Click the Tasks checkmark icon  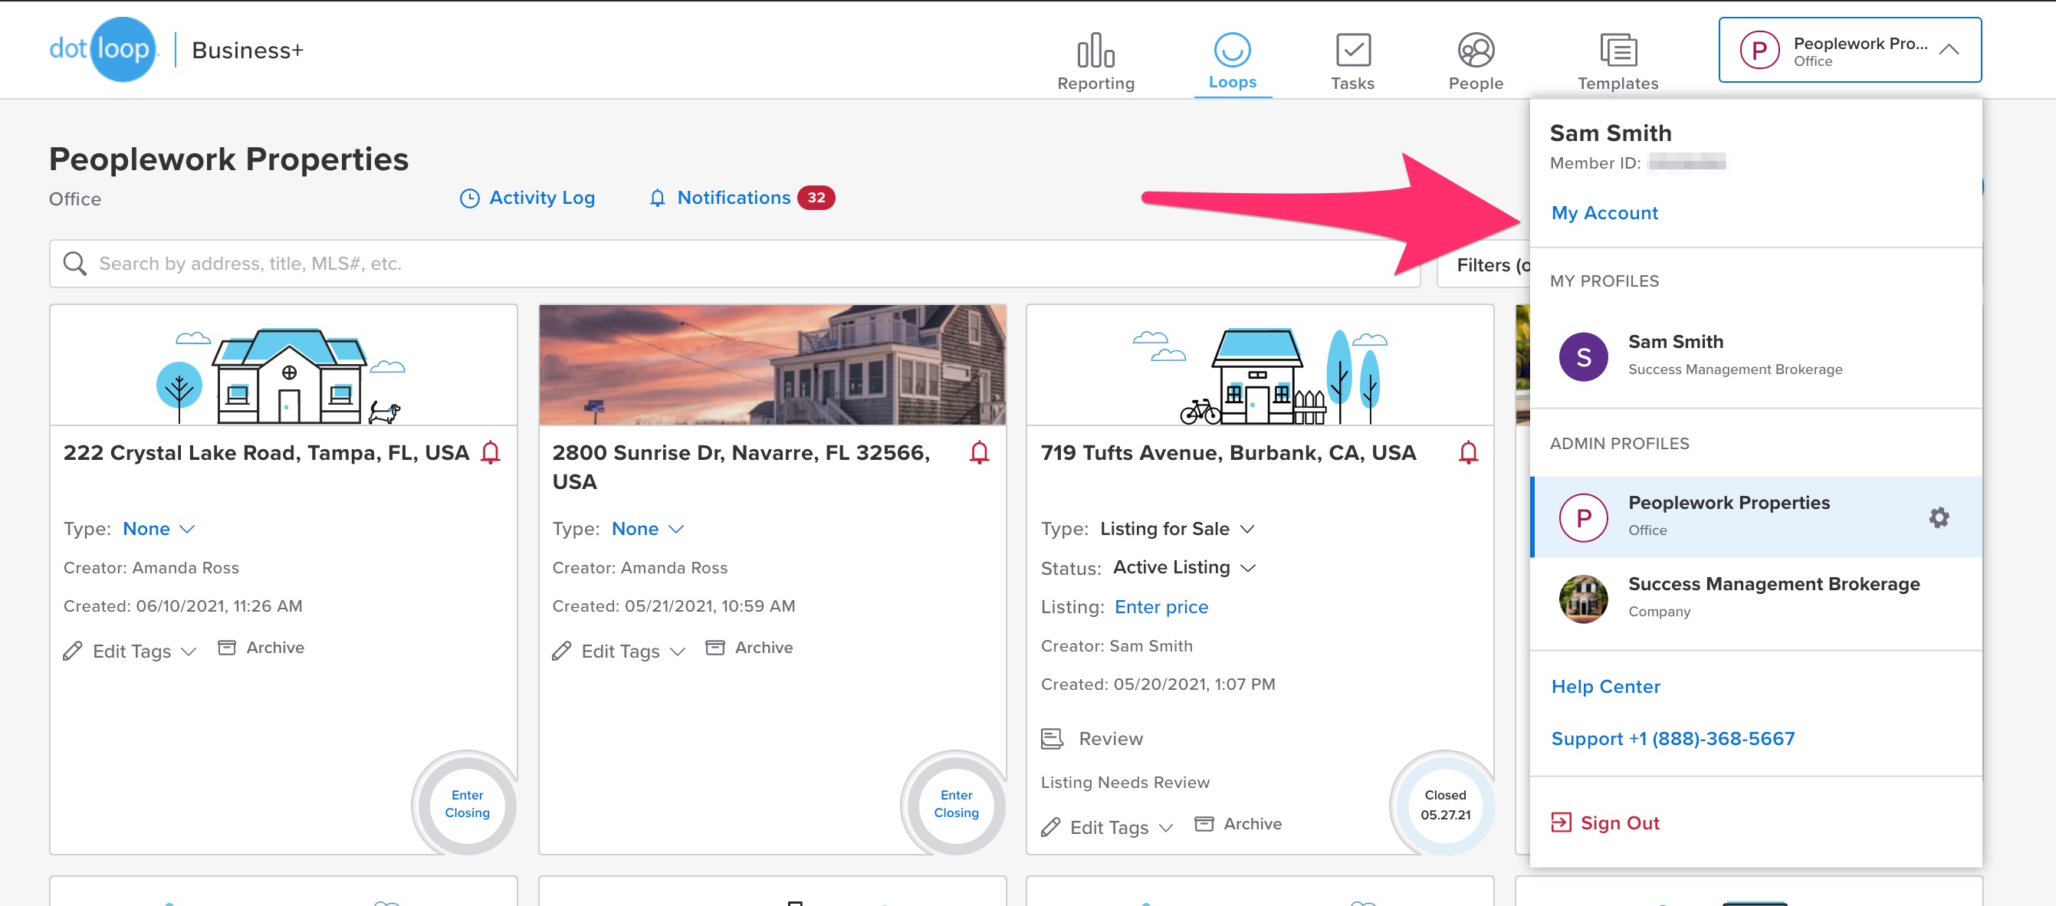(x=1352, y=51)
